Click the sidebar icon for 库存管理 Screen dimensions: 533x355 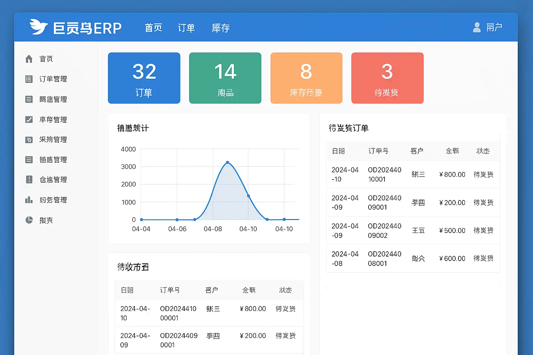click(x=29, y=120)
